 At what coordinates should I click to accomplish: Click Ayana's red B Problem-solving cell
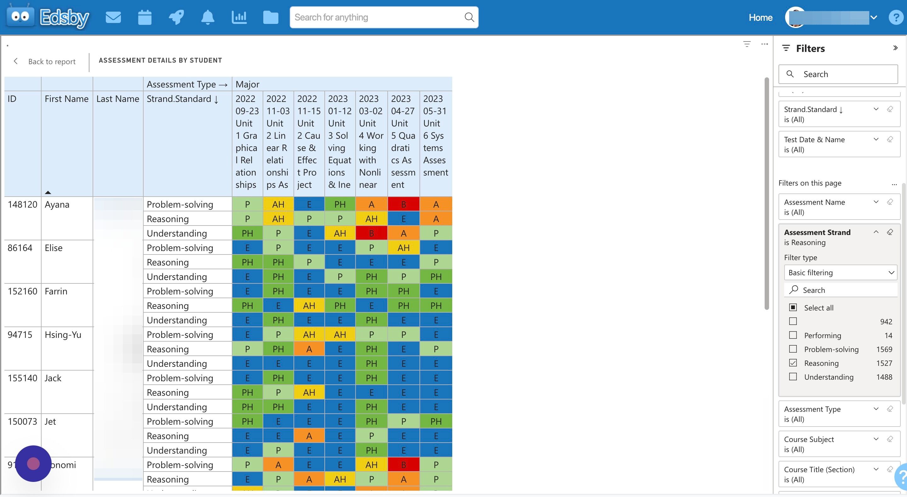click(403, 204)
